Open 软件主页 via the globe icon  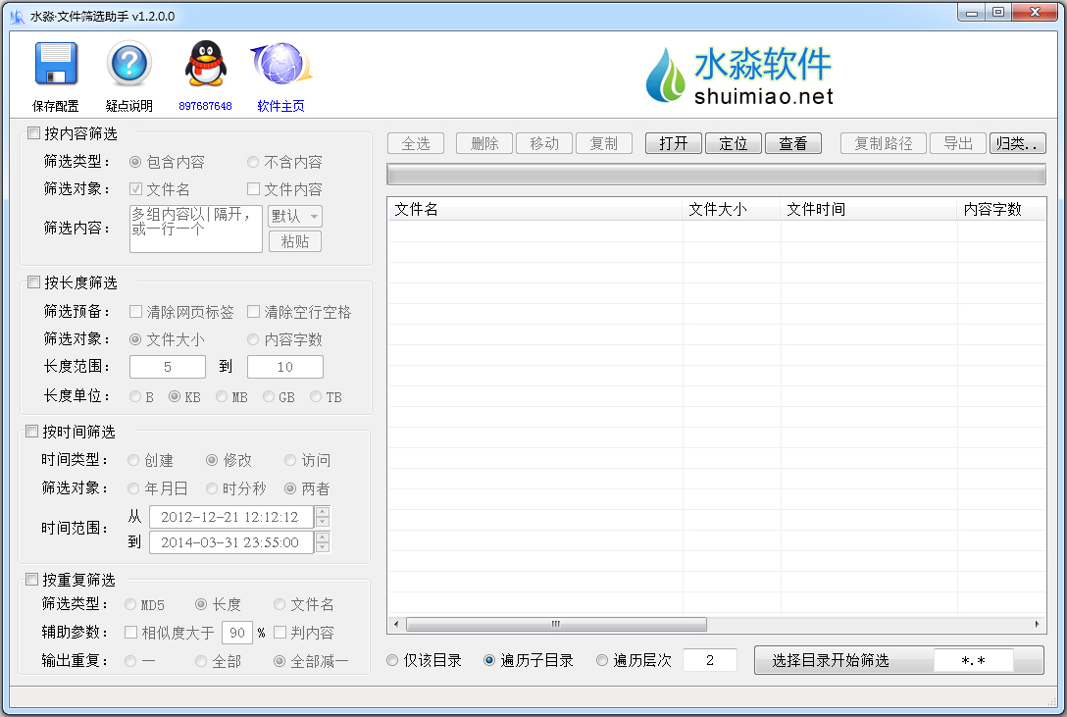point(280,61)
